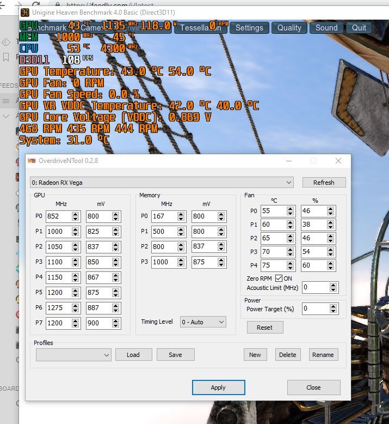Open the Sound menu in Heaven Benchmark

[326, 28]
